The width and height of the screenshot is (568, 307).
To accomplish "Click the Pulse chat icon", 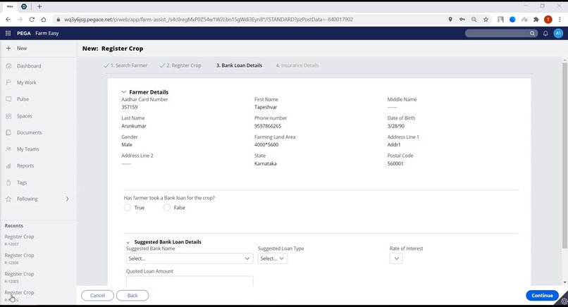I will click(8, 99).
